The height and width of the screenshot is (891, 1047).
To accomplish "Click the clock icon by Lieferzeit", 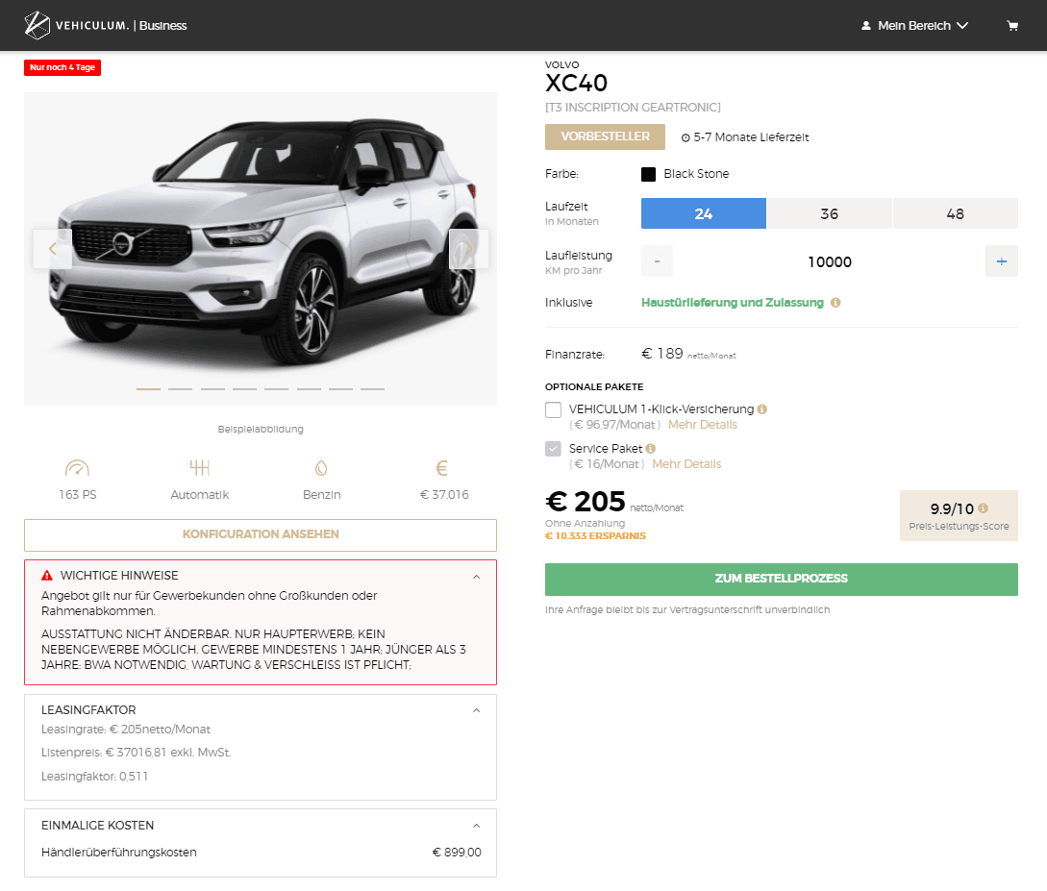I will tap(686, 137).
